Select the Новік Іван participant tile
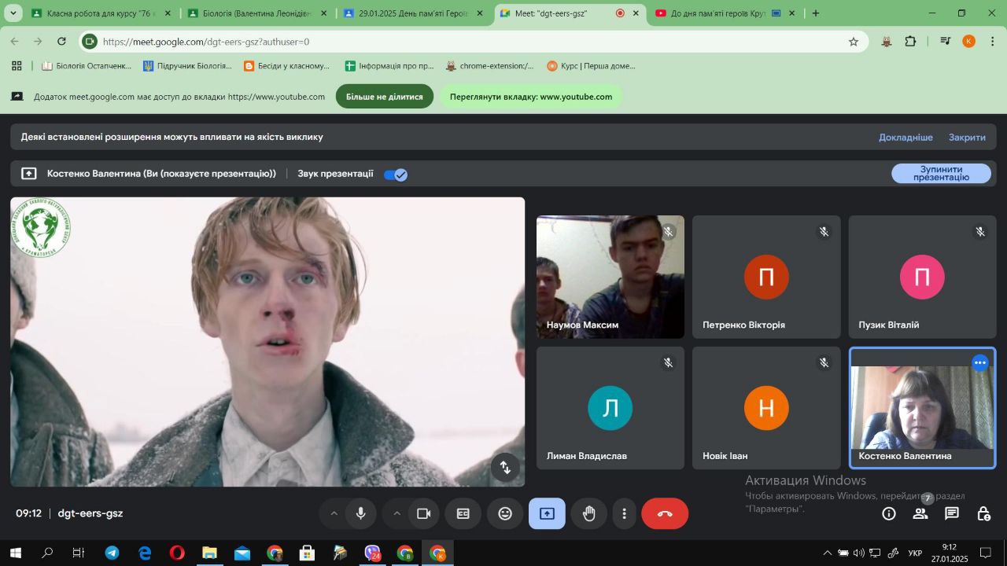The height and width of the screenshot is (566, 1007). click(766, 408)
